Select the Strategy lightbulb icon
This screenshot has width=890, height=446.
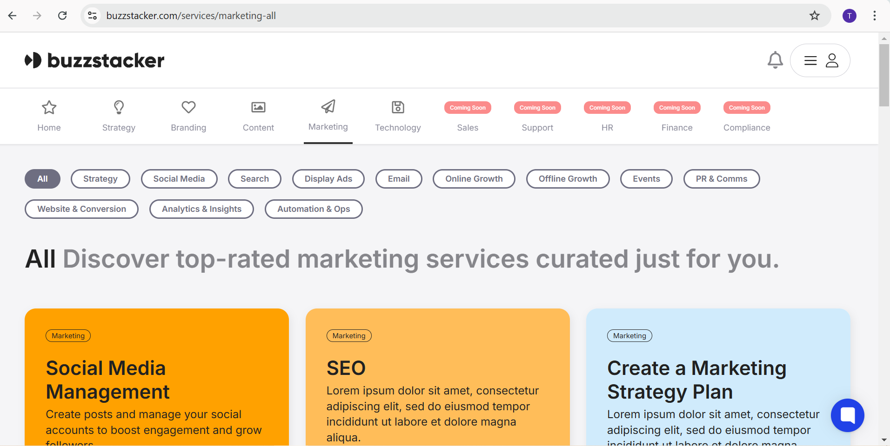pos(119,108)
